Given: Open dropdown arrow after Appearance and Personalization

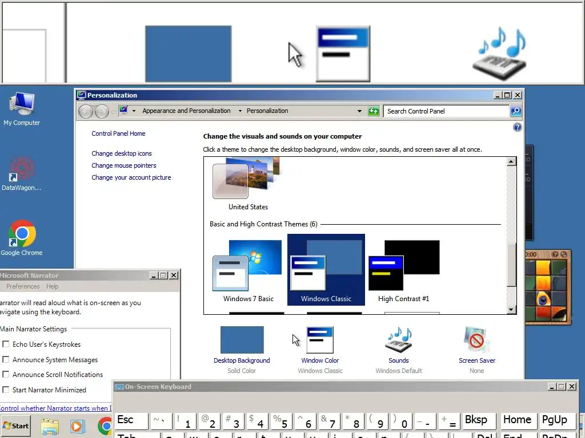Looking at the screenshot, I should coord(240,111).
